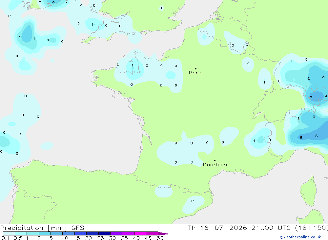Image resolution: width=328 pixels, height=240 pixels.
Task: Select the magenta 40 mm legend swatch
Action: 140,233
